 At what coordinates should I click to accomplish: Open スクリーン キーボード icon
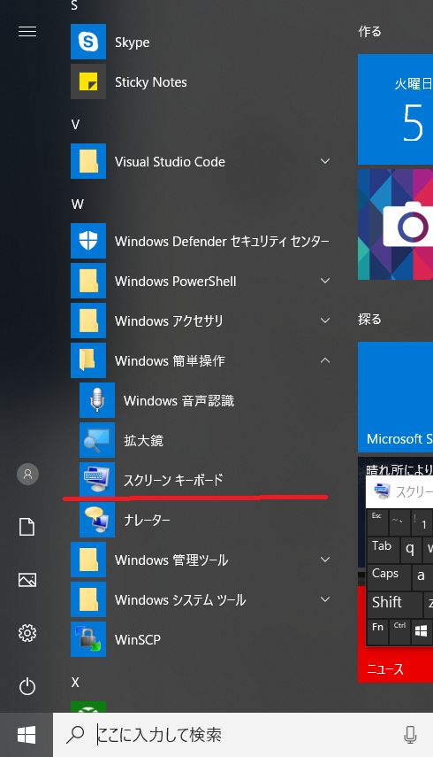[97, 480]
